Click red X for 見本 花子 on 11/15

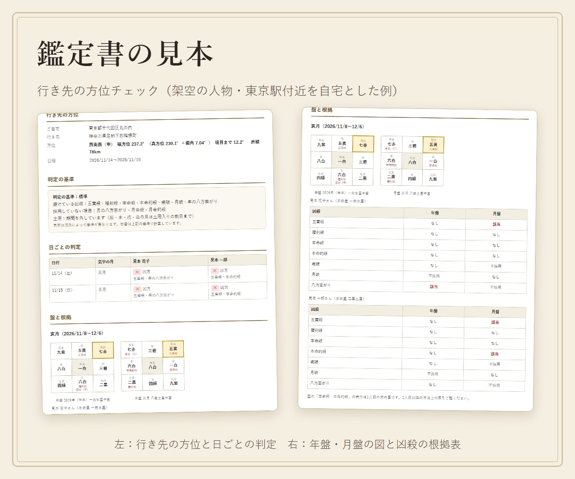137,289
